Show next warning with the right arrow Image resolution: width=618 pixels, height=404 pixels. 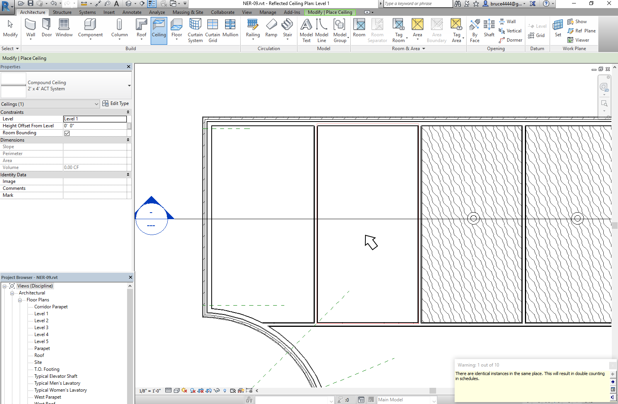(613, 382)
